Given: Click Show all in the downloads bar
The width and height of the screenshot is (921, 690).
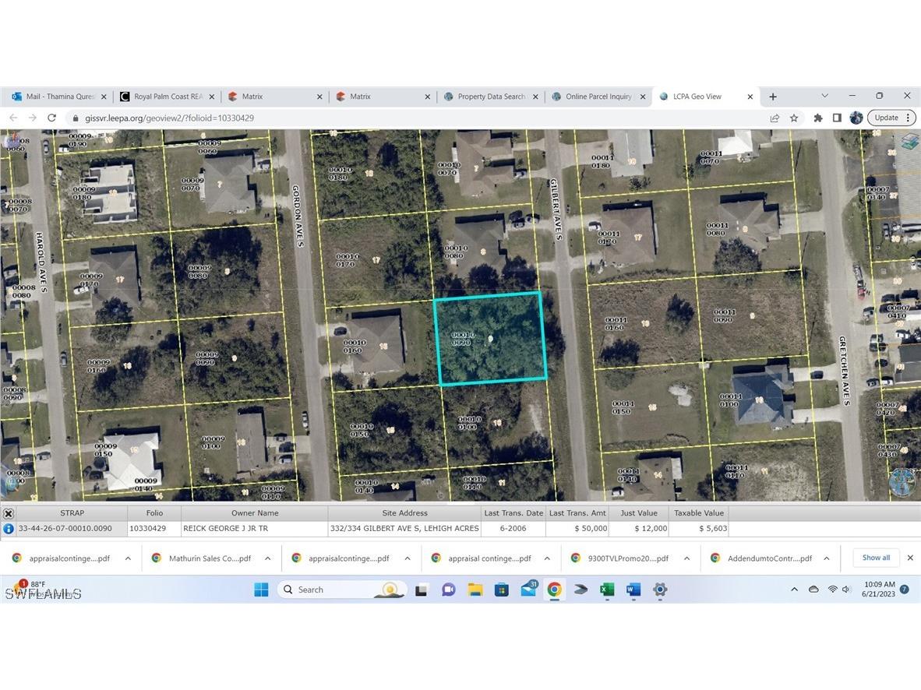Looking at the screenshot, I should click(876, 558).
